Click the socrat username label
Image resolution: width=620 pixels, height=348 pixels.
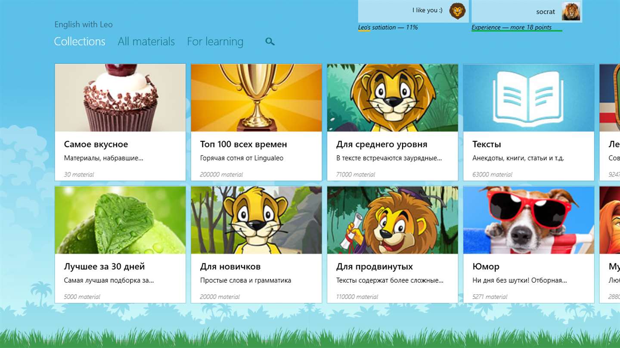[546, 12]
